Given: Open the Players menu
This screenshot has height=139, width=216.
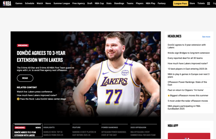Looking at the screenshot, I should (140, 3).
